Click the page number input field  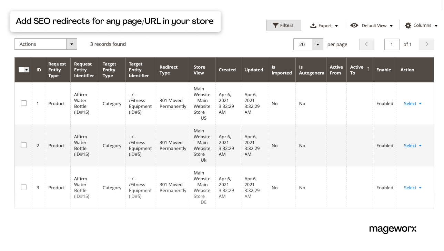click(x=392, y=44)
